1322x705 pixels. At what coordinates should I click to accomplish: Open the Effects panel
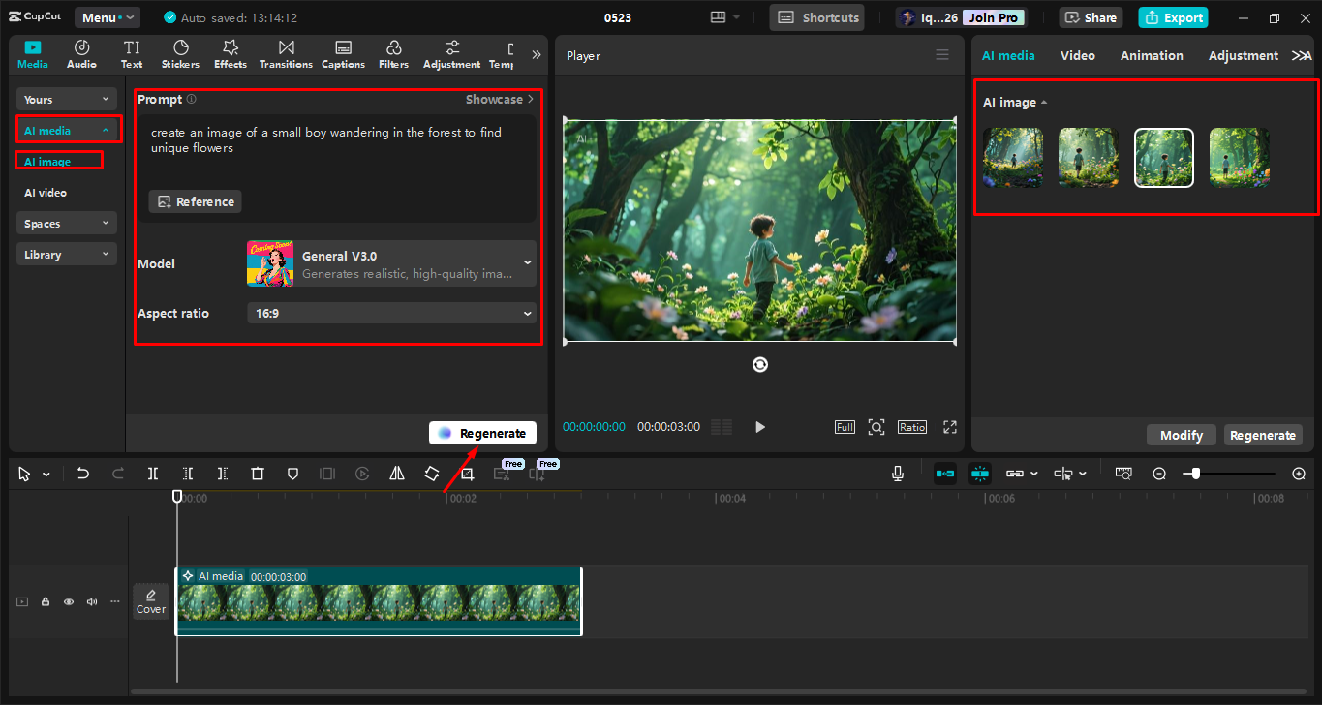[230, 53]
